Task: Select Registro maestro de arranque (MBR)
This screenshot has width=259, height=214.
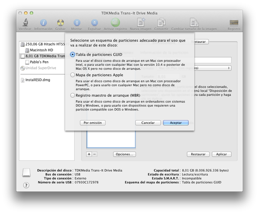Action: click(73, 95)
